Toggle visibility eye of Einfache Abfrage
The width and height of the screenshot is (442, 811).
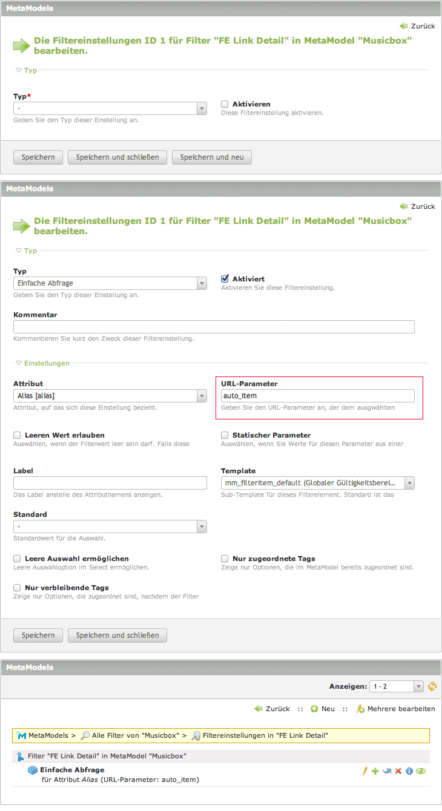pos(420,771)
